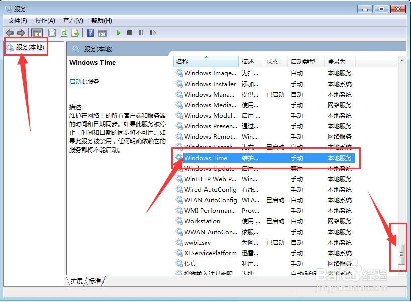This screenshot has height=302, width=411.
Task: Click gear icon beside Windows Installer
Action: (x=179, y=84)
